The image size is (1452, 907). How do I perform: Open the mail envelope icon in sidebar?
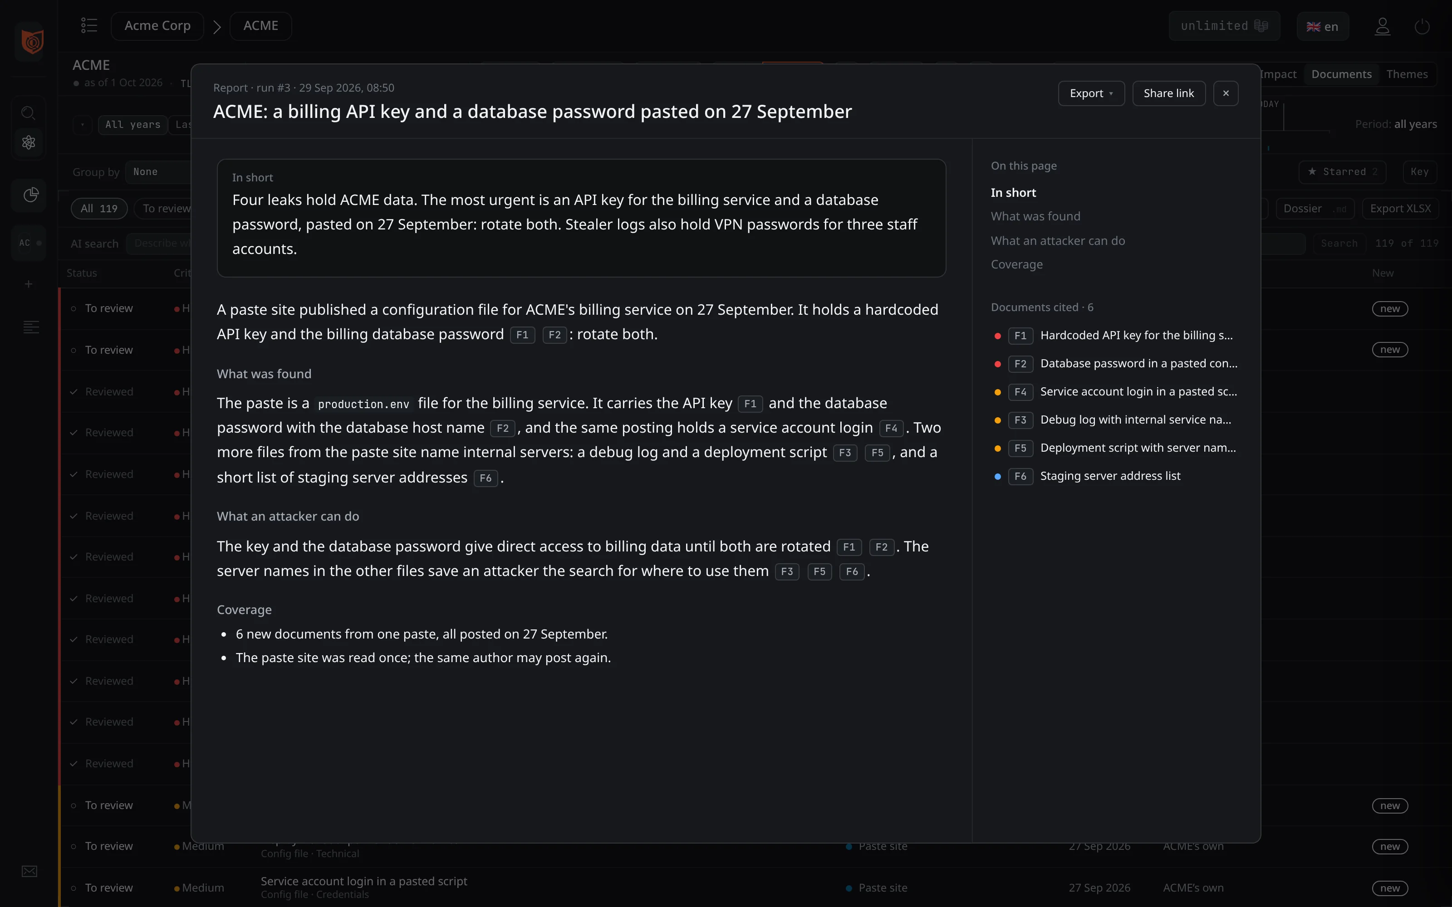tap(29, 871)
